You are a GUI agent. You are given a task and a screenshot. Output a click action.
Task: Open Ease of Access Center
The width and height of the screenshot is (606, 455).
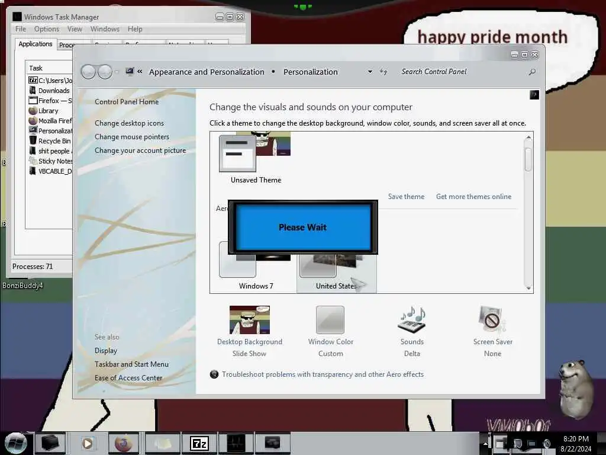(128, 377)
